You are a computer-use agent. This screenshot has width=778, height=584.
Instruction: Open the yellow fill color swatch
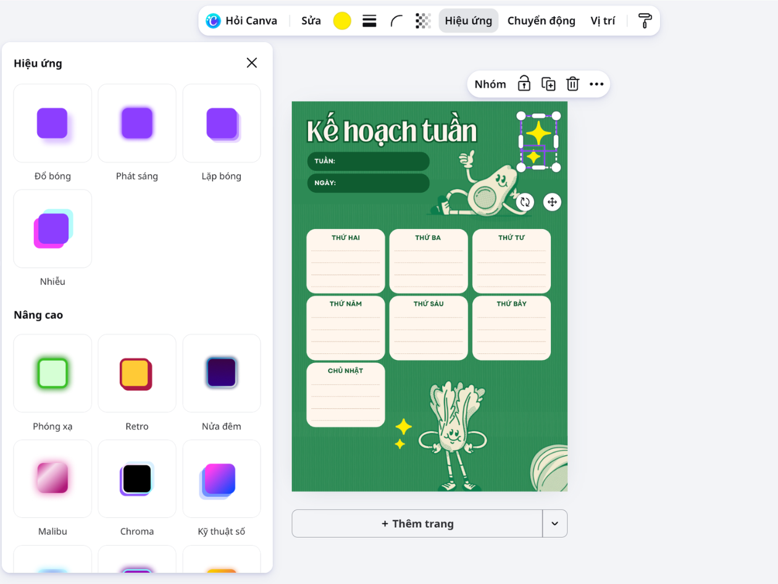[342, 21]
